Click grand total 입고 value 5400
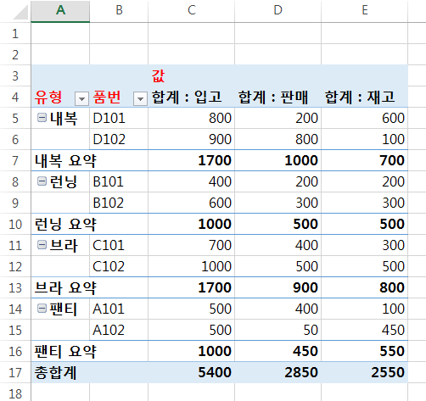This screenshot has width=426, height=401. pyautogui.click(x=215, y=372)
